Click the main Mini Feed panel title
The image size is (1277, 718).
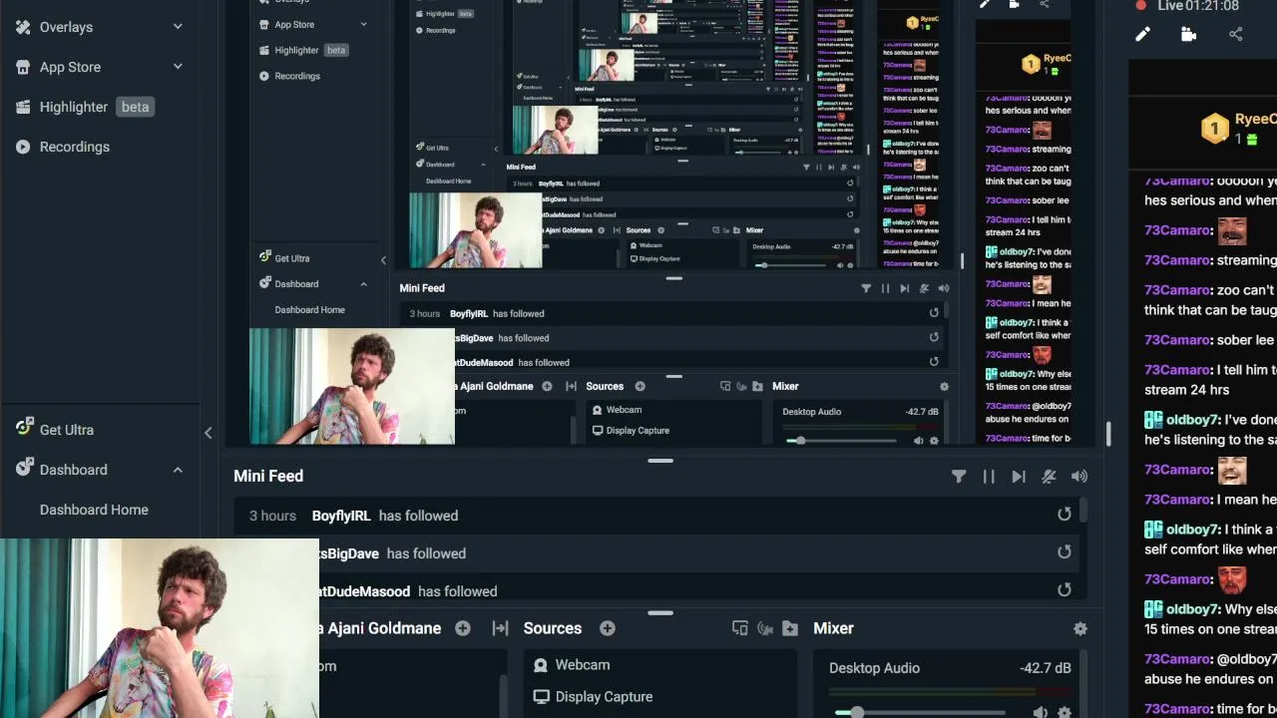(268, 477)
